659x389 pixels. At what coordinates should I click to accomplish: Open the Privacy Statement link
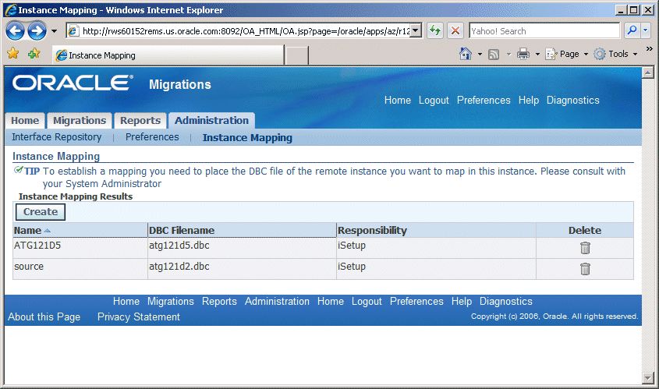tap(138, 317)
